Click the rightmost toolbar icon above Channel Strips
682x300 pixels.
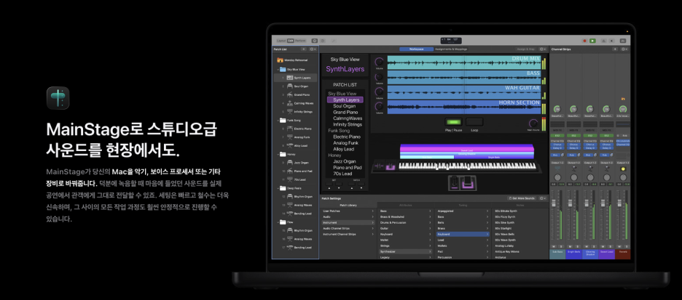pyautogui.click(x=623, y=41)
